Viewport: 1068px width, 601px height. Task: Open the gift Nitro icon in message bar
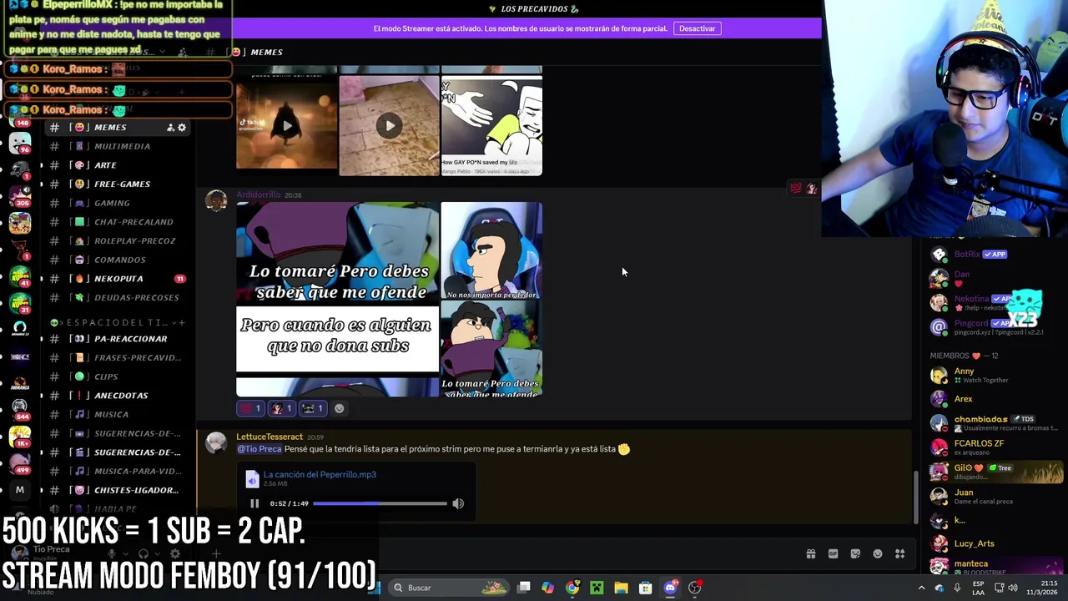pyautogui.click(x=810, y=553)
